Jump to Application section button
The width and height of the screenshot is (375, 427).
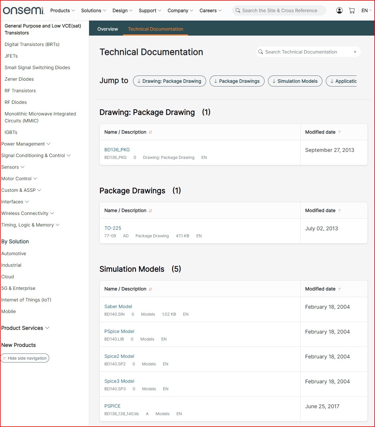pos(342,81)
